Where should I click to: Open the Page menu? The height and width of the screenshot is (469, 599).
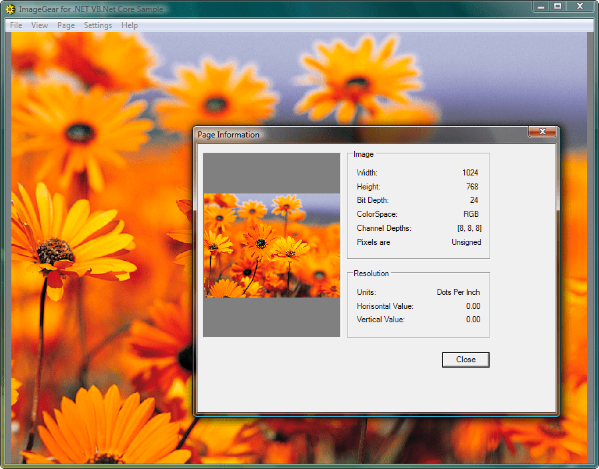click(x=65, y=25)
